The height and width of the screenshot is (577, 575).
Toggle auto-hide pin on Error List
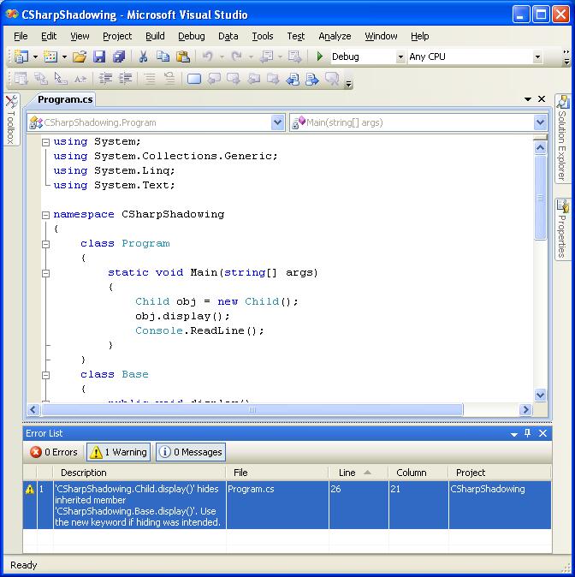528,433
